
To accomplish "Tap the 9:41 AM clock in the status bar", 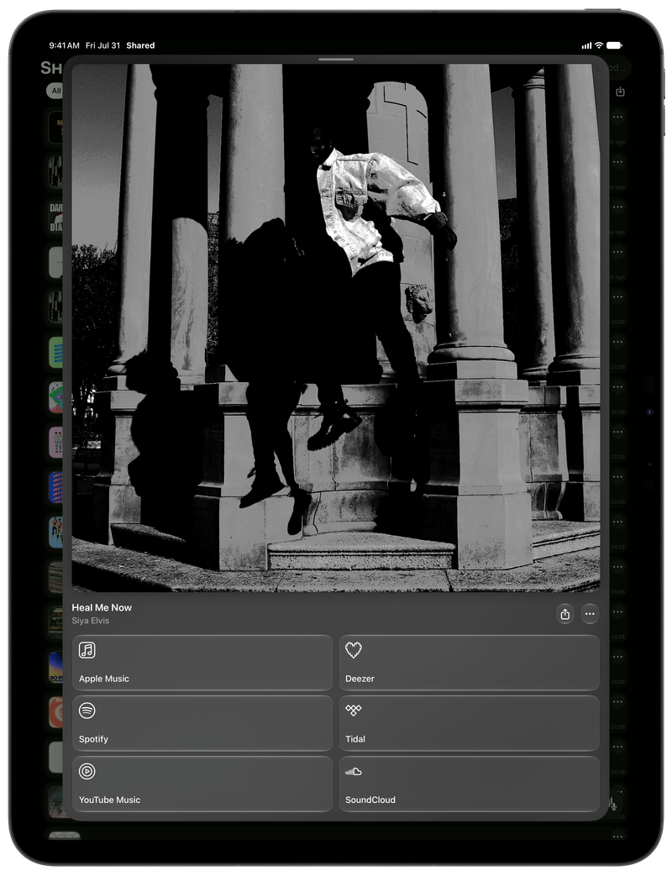I will 64,45.
